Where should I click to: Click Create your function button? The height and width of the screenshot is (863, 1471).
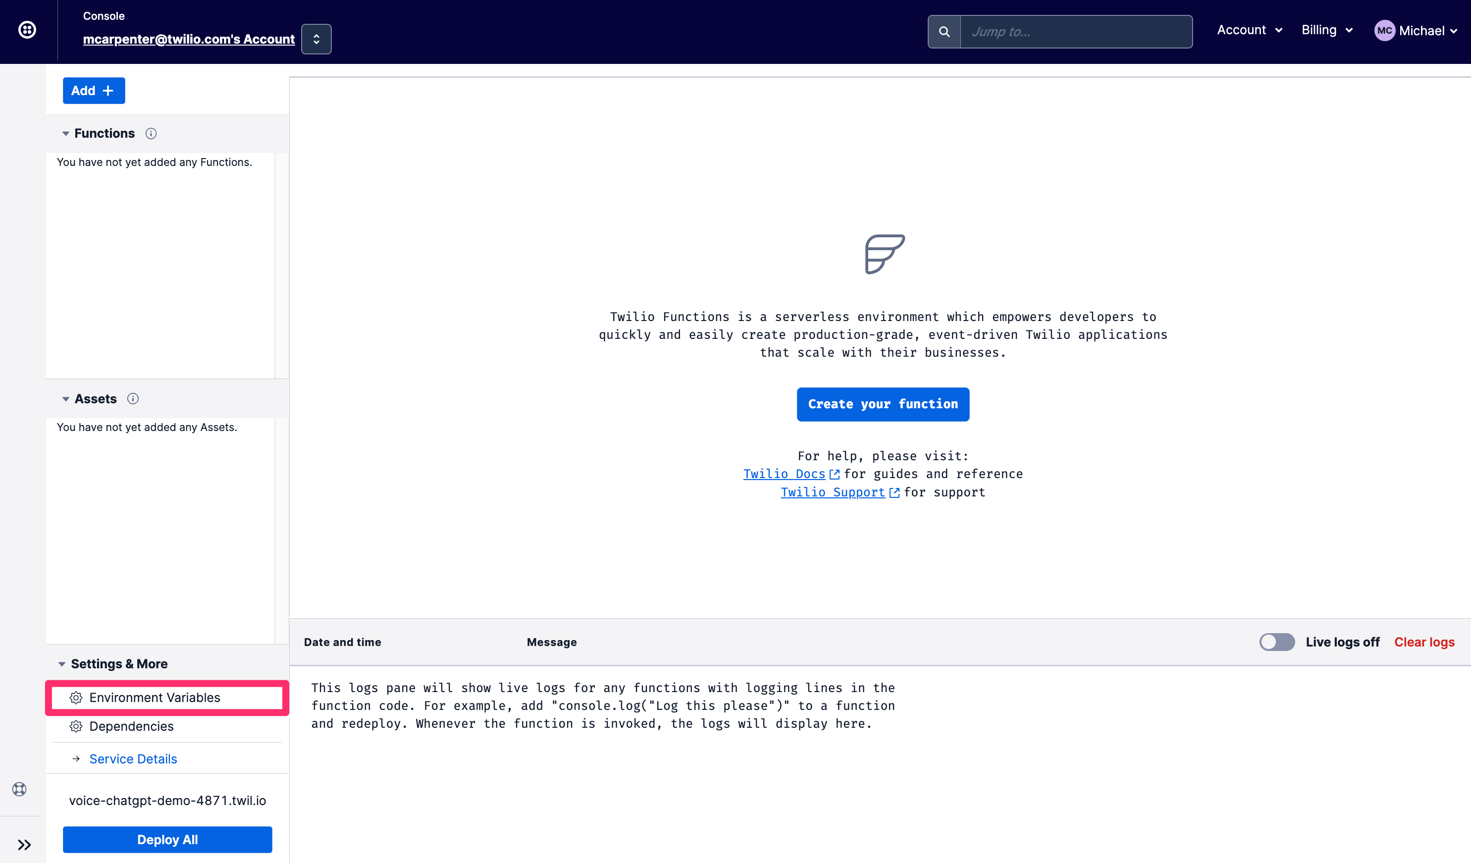[883, 404]
